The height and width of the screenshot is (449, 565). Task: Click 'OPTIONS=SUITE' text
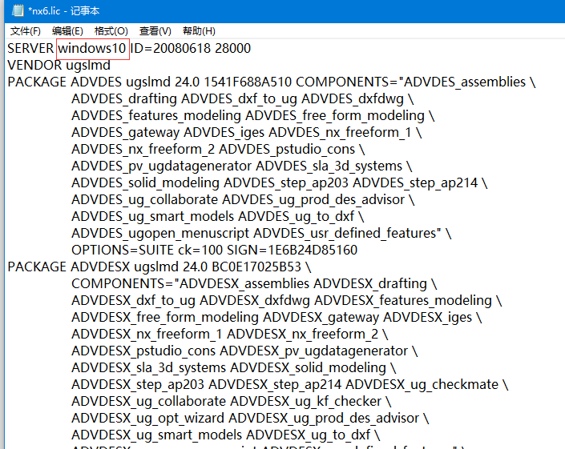(x=123, y=250)
